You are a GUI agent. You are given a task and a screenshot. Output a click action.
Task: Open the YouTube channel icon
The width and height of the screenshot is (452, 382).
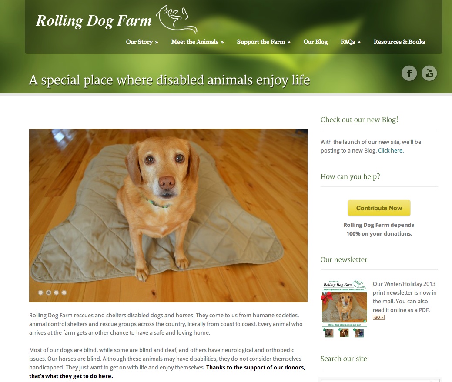pyautogui.click(x=429, y=73)
